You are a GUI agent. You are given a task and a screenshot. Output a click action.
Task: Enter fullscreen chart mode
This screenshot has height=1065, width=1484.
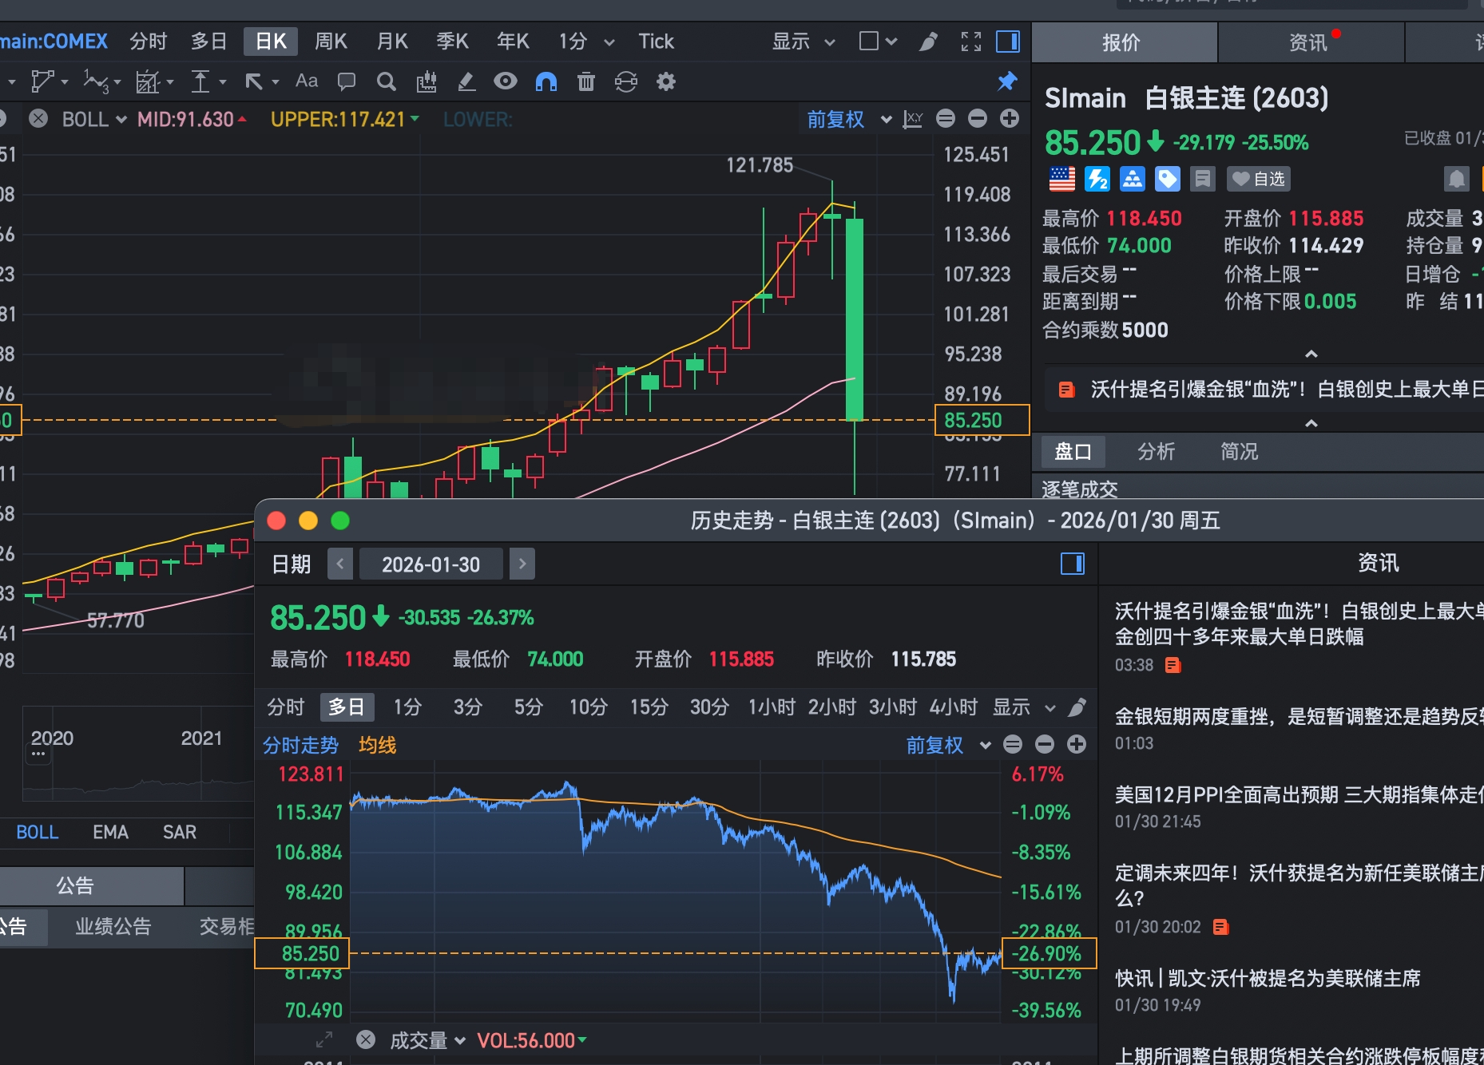tap(971, 42)
